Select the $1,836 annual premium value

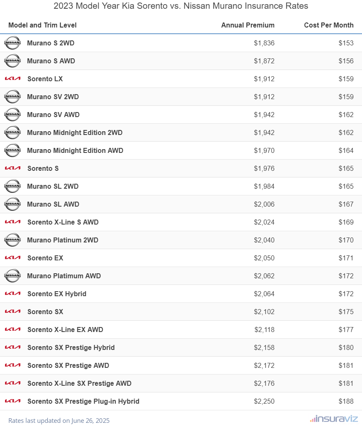click(x=264, y=43)
